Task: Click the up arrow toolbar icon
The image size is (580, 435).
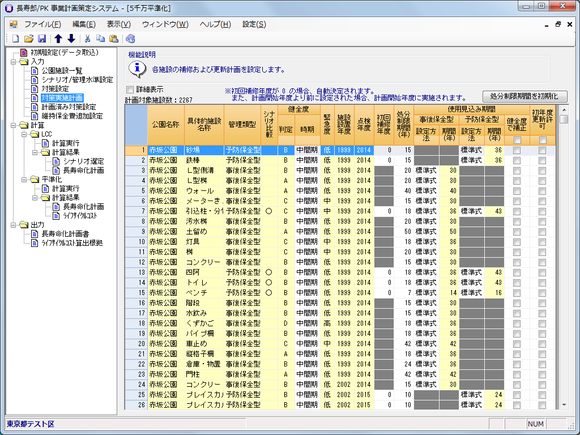Action: (58, 39)
